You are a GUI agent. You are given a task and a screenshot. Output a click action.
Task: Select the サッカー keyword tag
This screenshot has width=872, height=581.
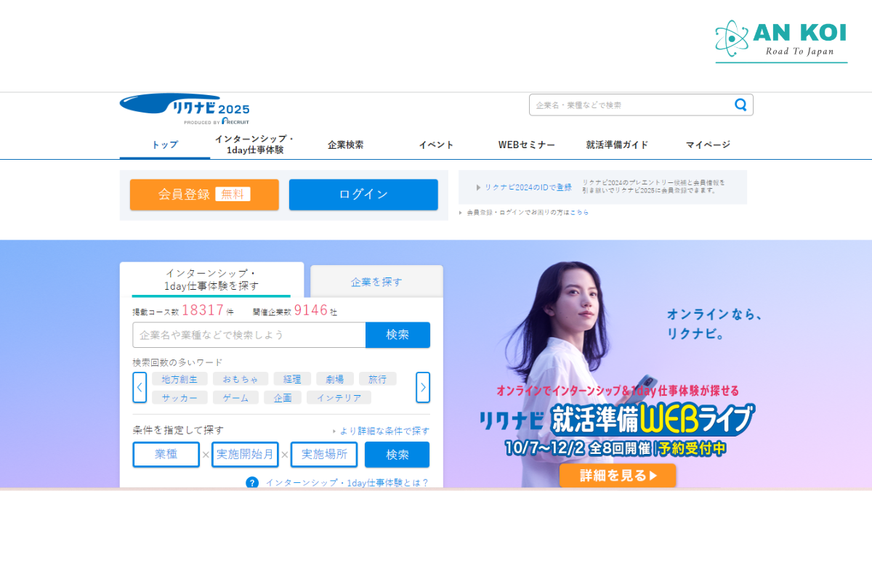tap(179, 398)
